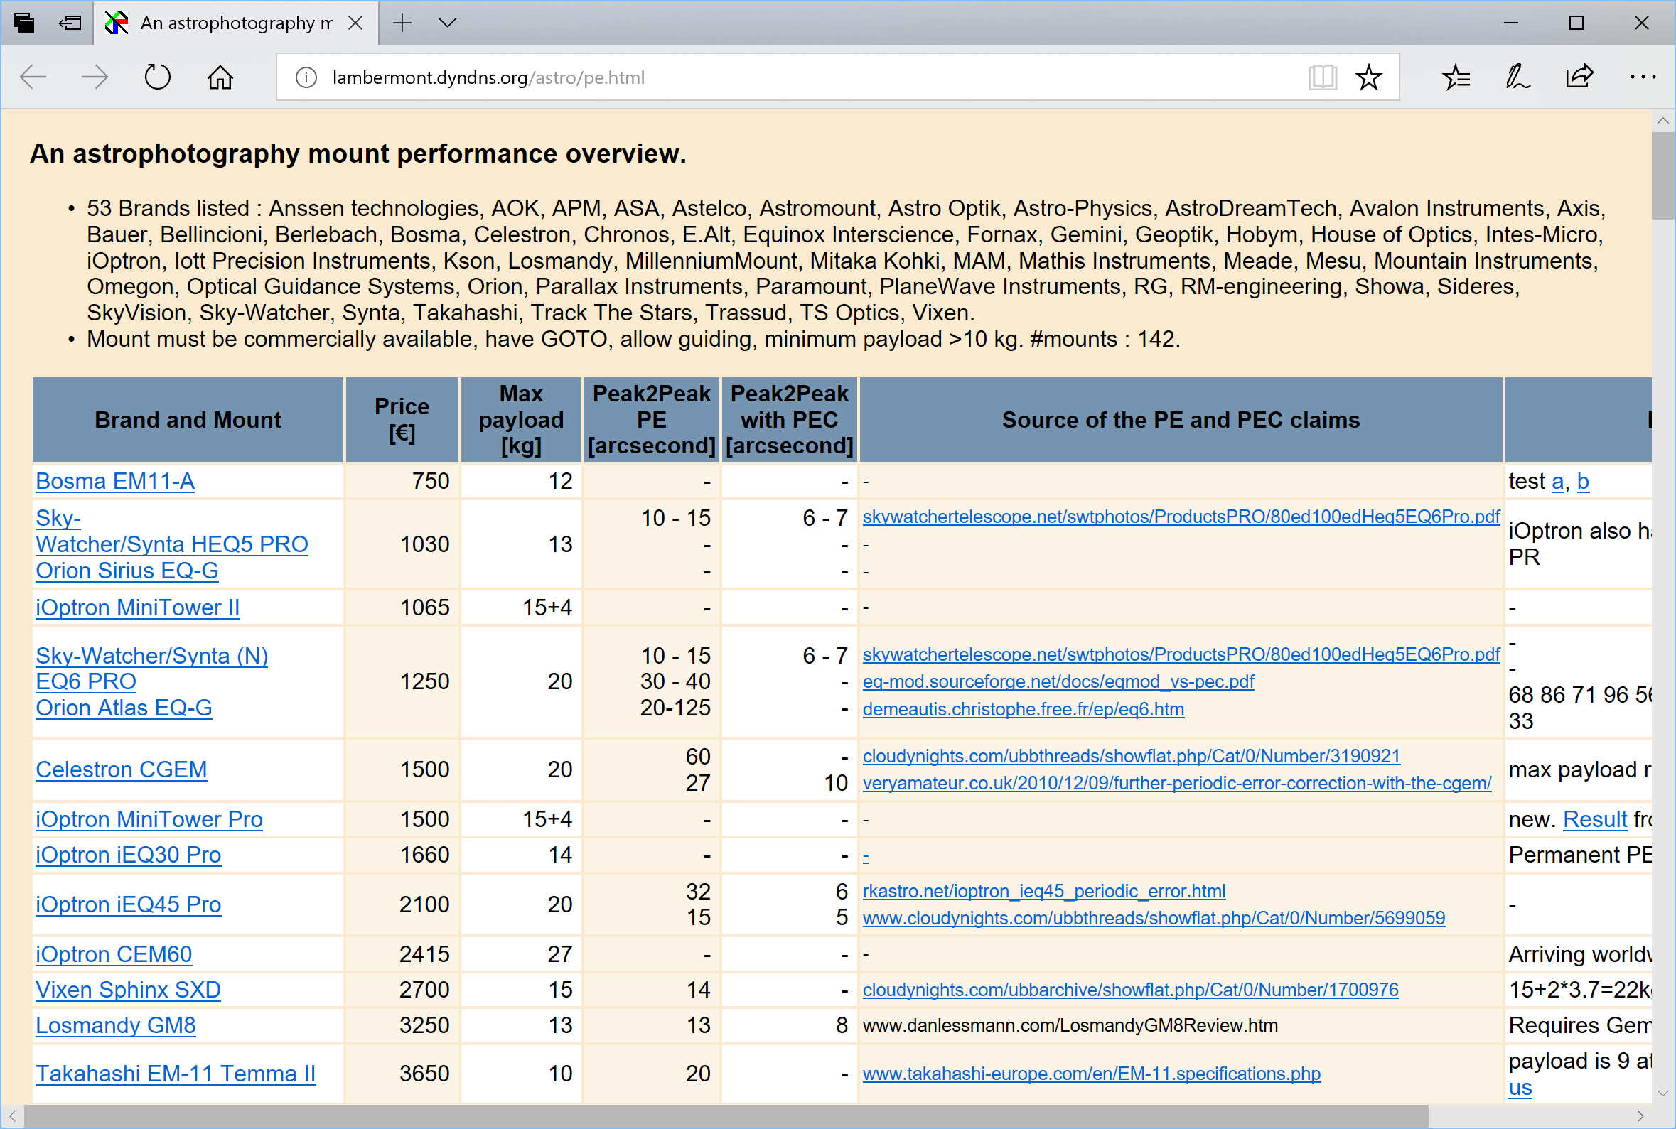Click the 'Brand and Mount' column header

click(x=188, y=420)
